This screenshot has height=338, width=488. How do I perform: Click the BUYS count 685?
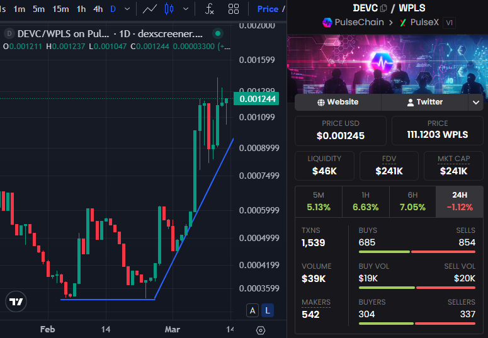(367, 242)
